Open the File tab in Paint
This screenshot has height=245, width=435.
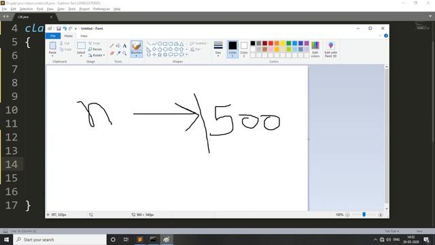pos(53,36)
